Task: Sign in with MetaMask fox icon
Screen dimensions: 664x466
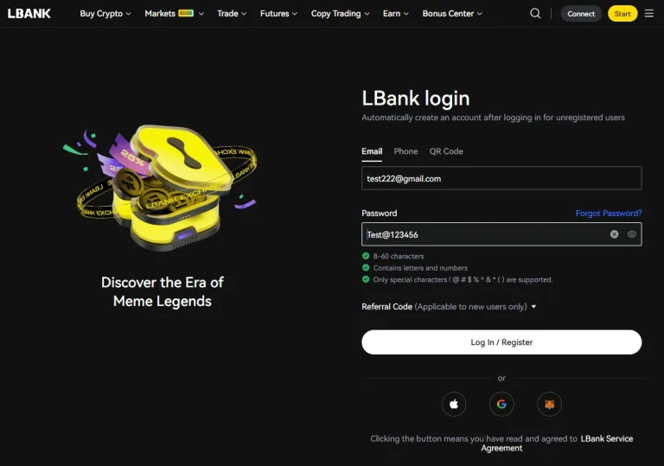Action: tap(549, 404)
